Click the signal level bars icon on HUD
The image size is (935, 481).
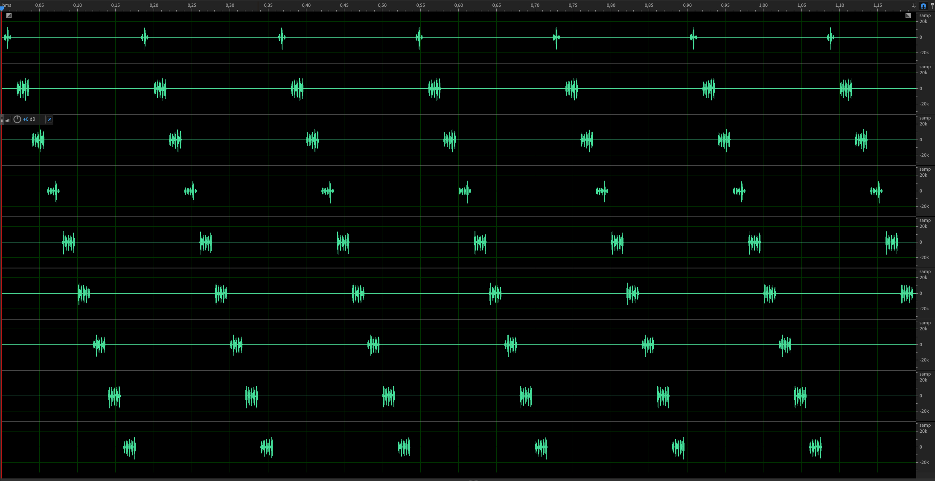tap(8, 120)
